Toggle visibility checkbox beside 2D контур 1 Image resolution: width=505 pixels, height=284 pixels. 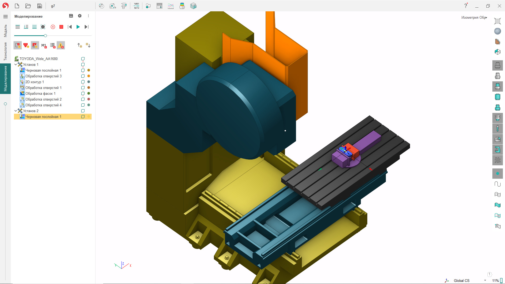pos(83,82)
